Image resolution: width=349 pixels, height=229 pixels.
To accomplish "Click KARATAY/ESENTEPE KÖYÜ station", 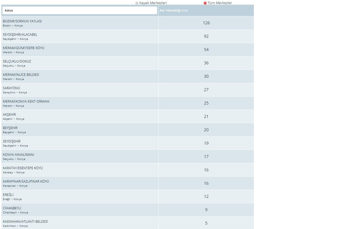I will [x=23, y=168].
